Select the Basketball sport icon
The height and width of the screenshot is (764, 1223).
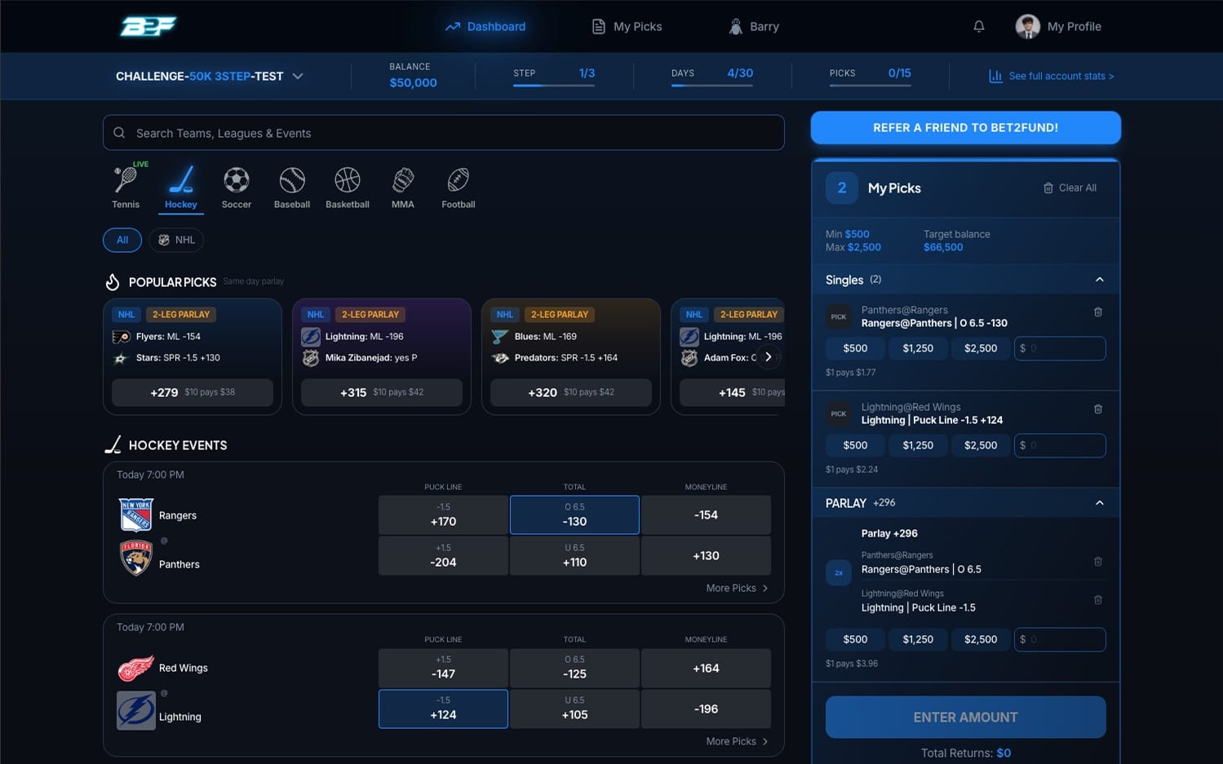pyautogui.click(x=348, y=188)
